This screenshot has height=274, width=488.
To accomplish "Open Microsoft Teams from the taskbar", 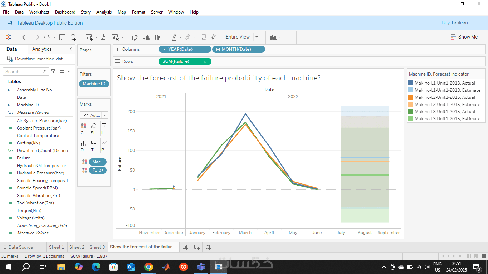I will pos(201,267).
